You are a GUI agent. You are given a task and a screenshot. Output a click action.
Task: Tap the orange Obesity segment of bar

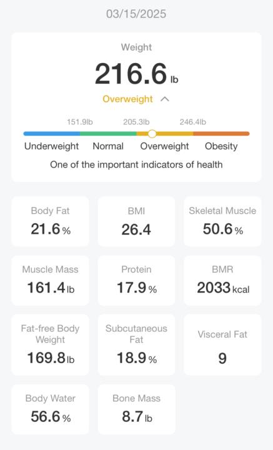pos(221,134)
